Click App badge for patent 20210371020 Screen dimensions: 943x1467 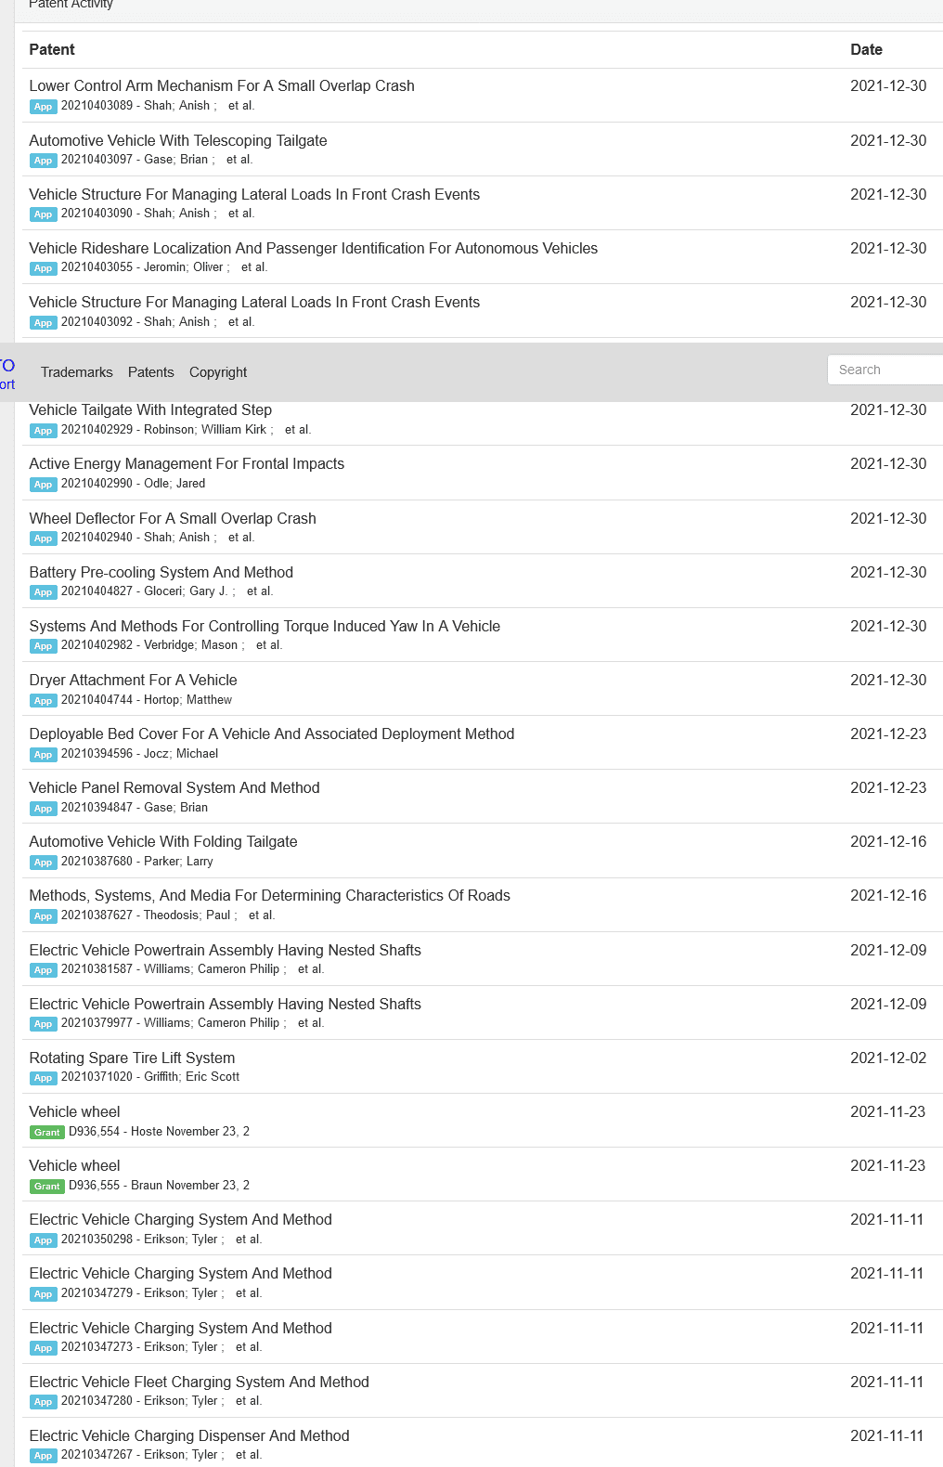click(44, 1078)
